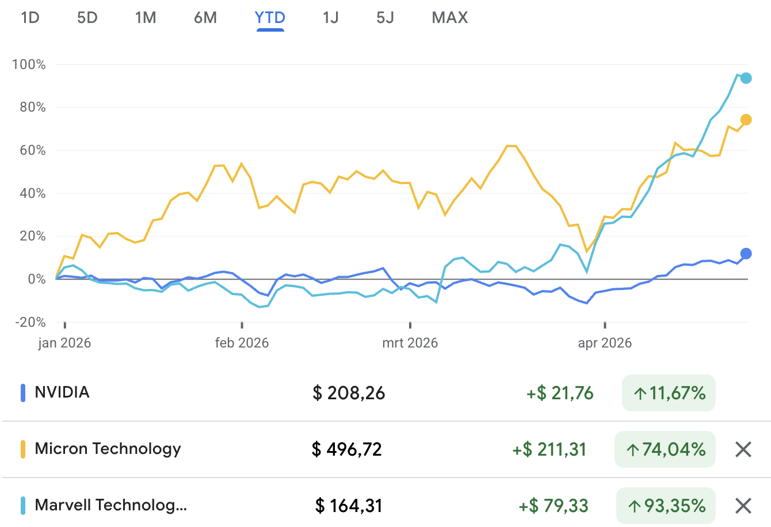
Task: Click the -20% y-axis label
Action: point(30,322)
